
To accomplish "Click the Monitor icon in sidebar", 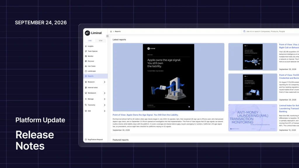I will [86, 56].
